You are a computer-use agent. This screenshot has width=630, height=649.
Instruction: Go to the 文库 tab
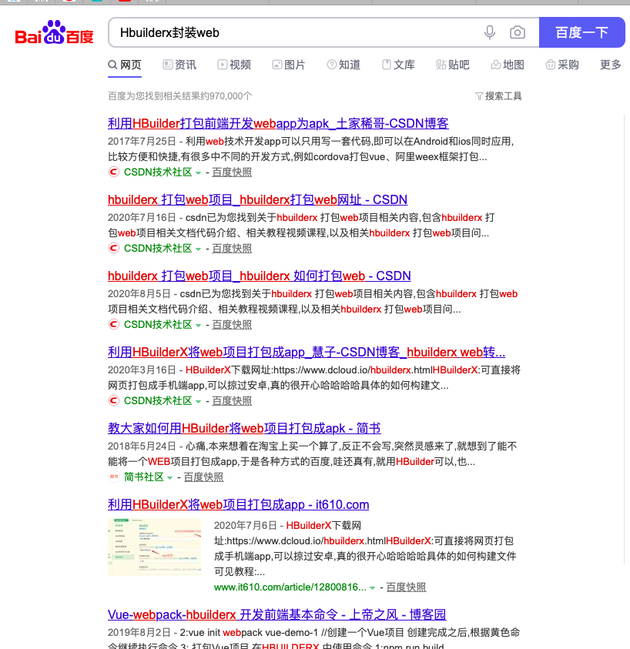click(398, 65)
